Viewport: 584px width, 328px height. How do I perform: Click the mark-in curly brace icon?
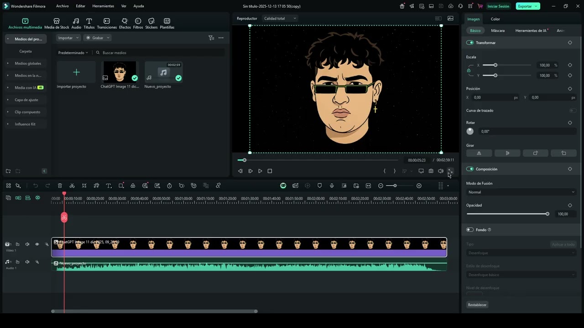pyautogui.click(x=385, y=171)
